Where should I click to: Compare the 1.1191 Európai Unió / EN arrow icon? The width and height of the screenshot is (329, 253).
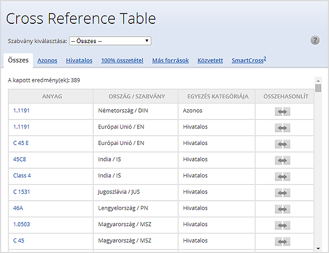[282, 128]
